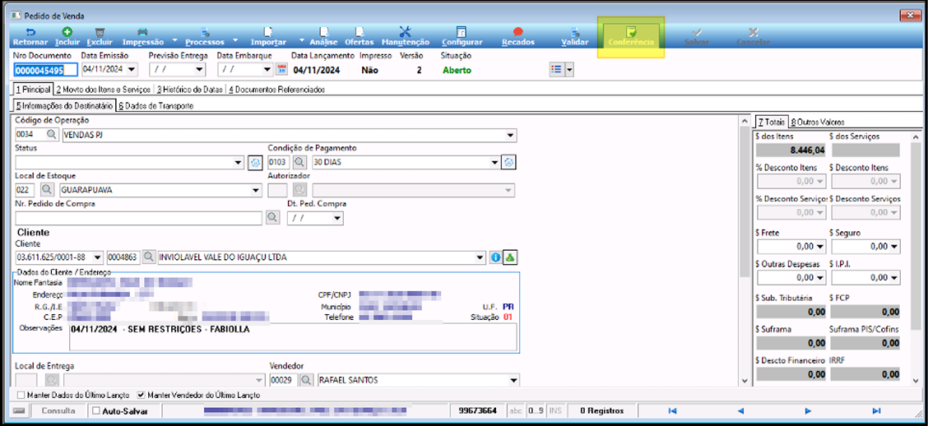Viewport: 928px width, 426px height.
Task: Click the gear icon next to Status
Action: 255,162
